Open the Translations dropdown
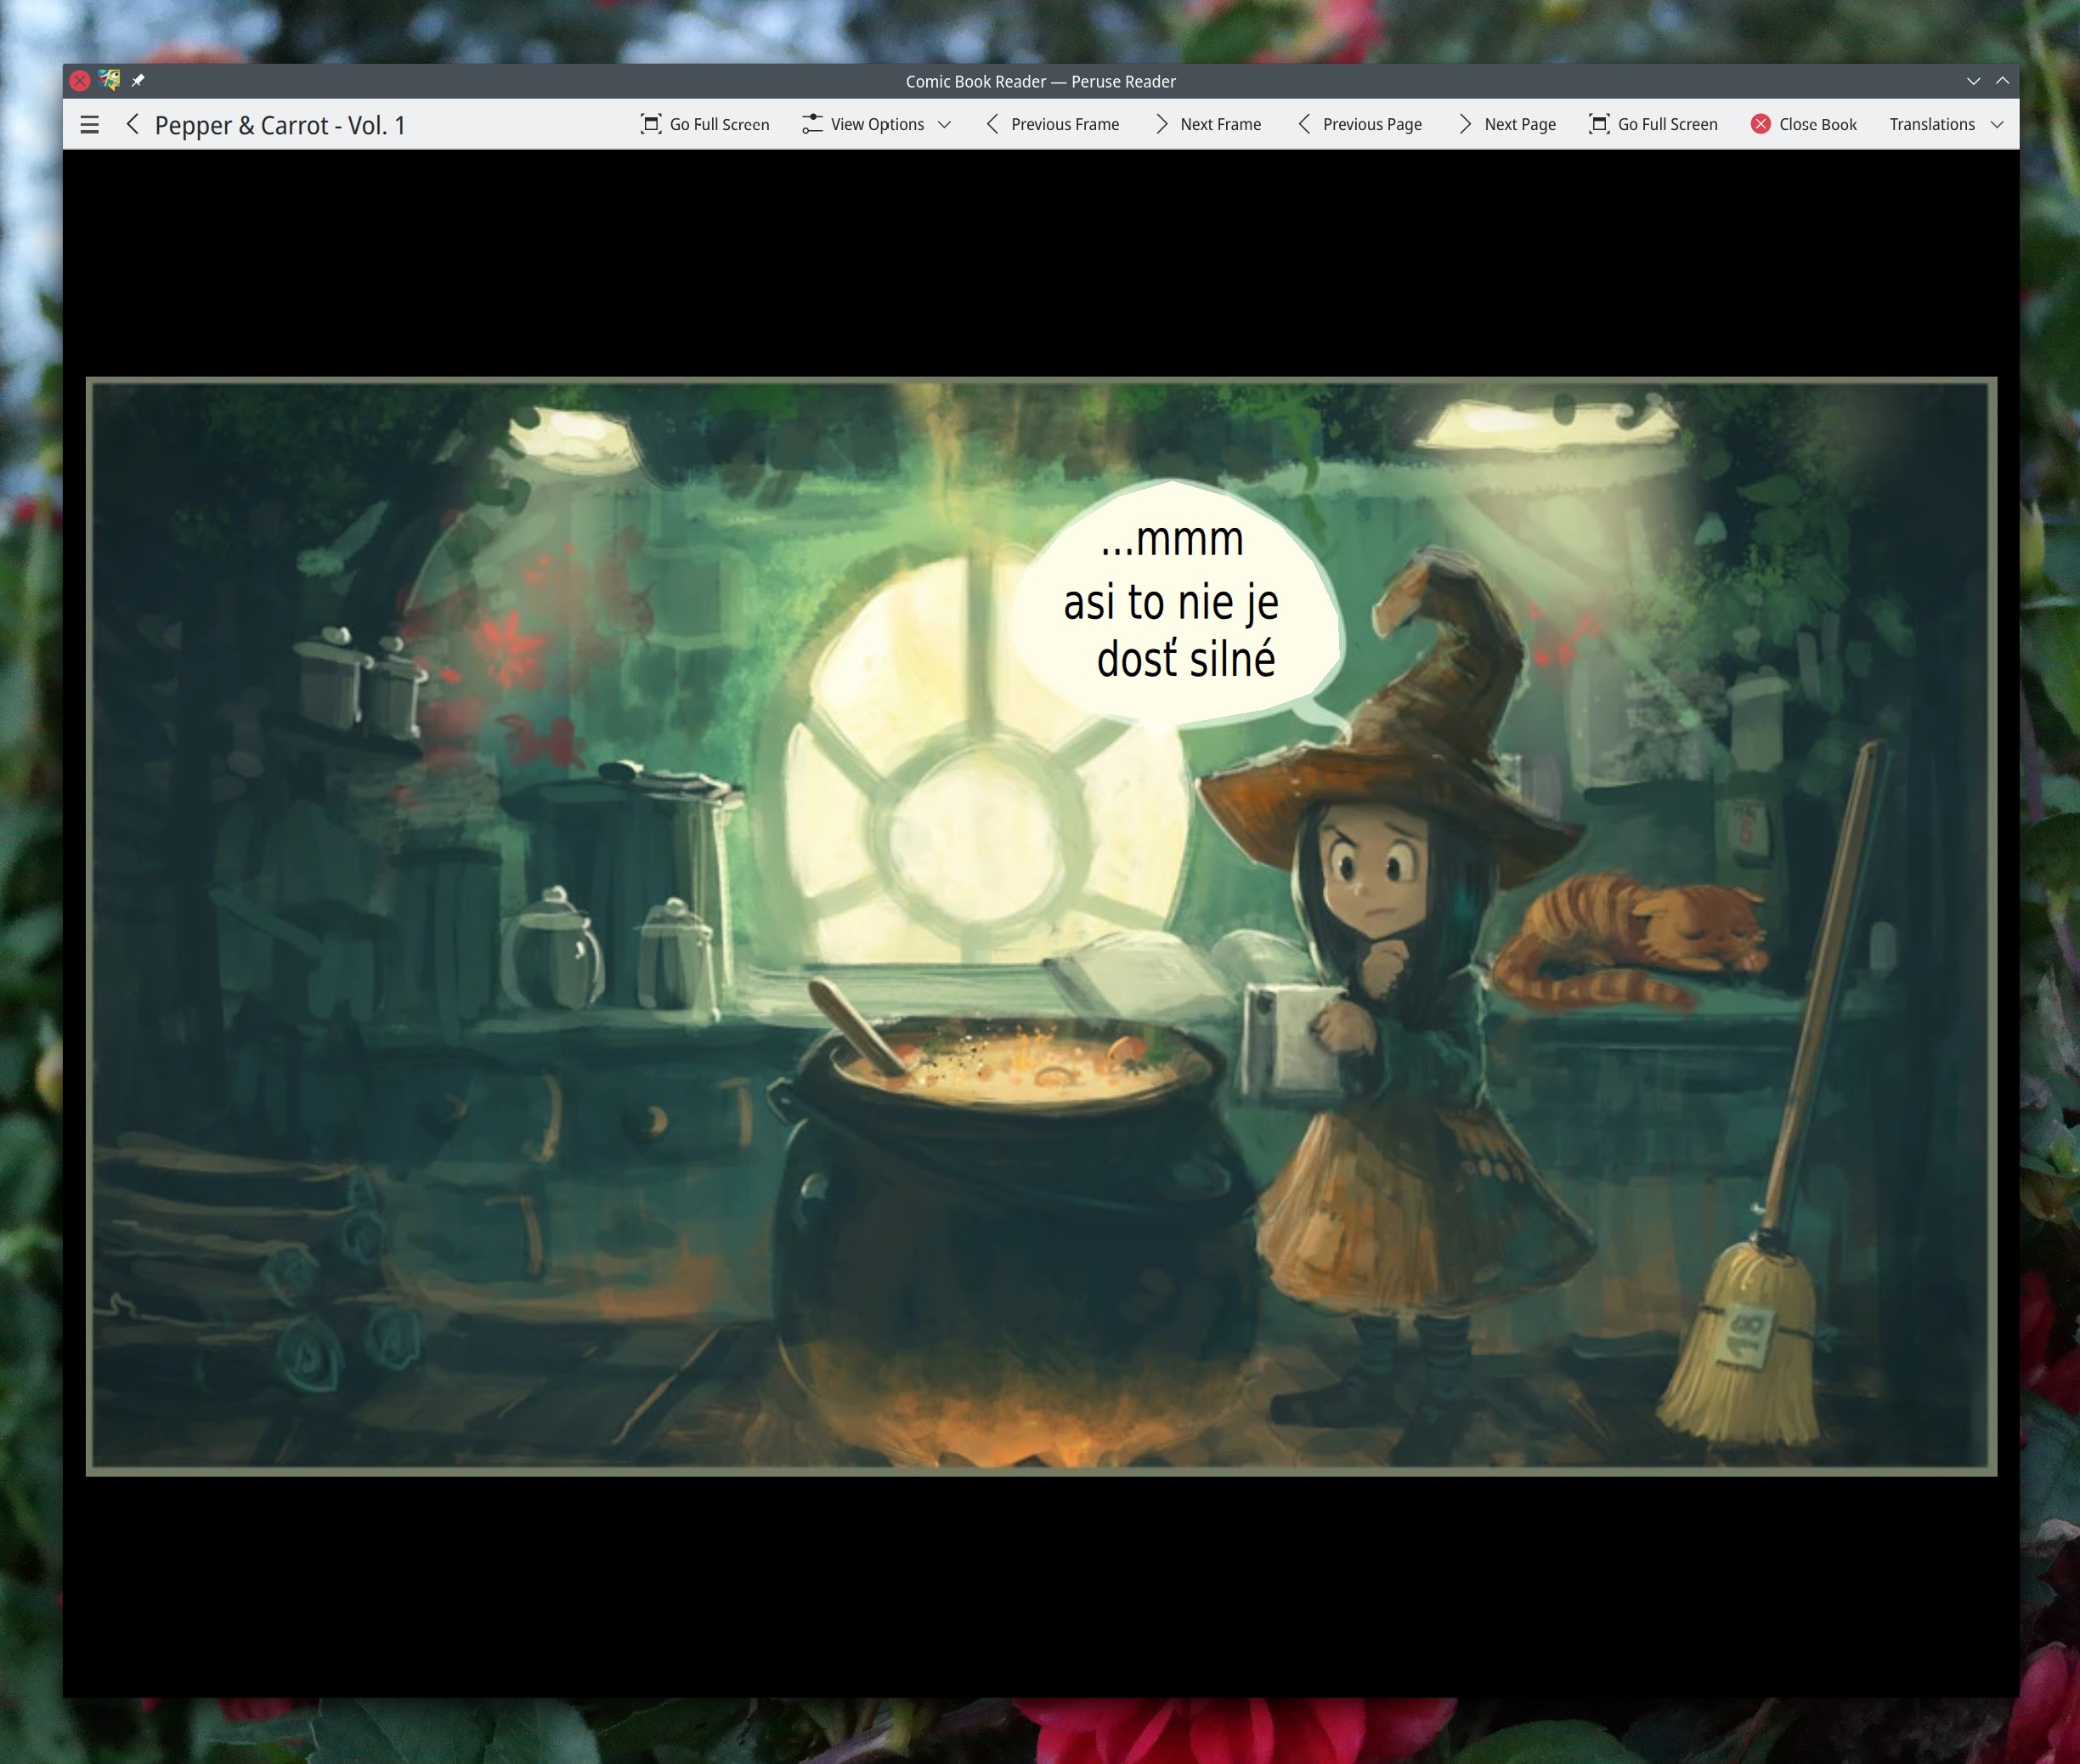The image size is (2080, 1764). [x=1945, y=124]
